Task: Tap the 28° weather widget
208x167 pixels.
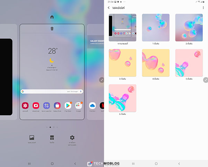Action: (52, 59)
